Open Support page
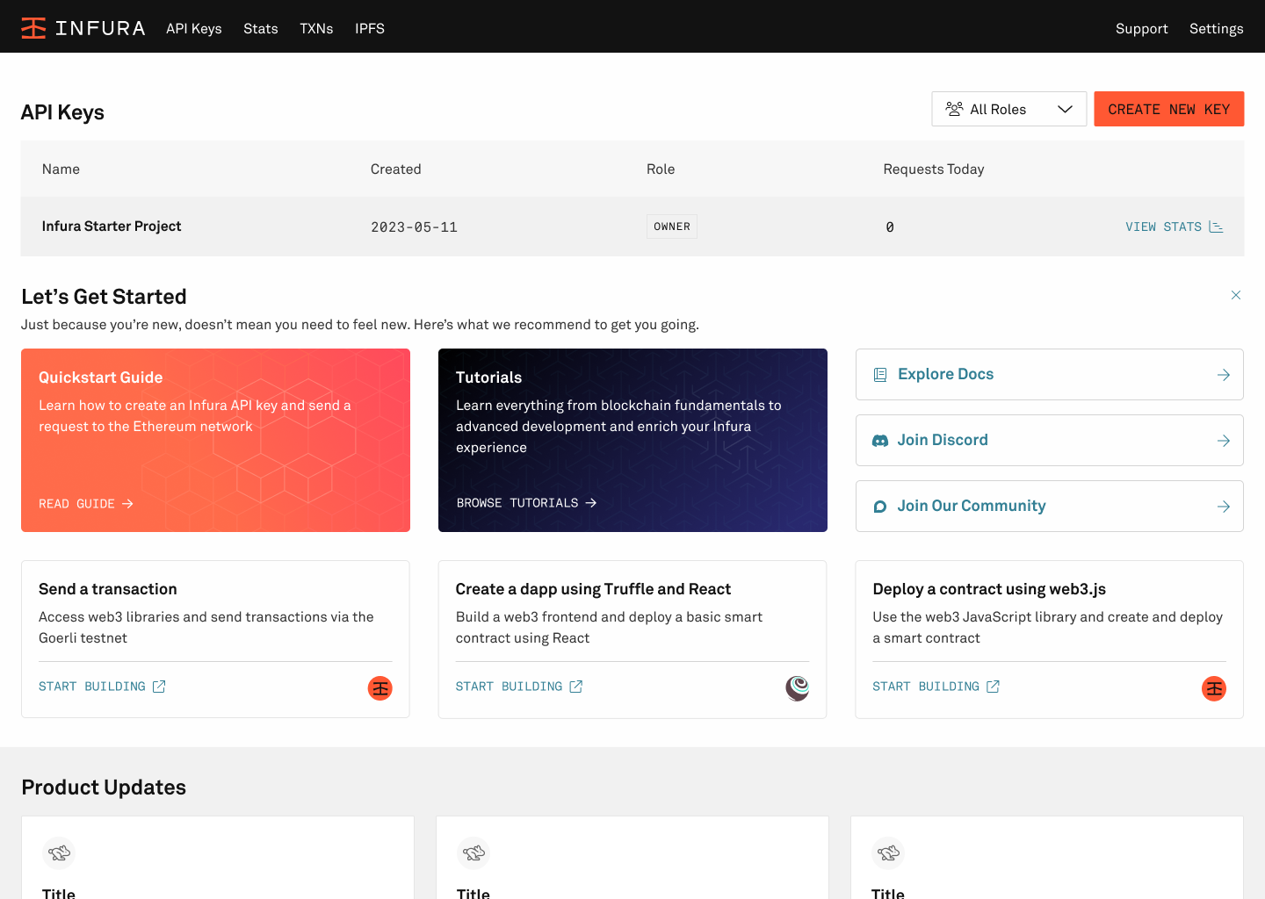This screenshot has height=899, width=1265. coord(1142,28)
